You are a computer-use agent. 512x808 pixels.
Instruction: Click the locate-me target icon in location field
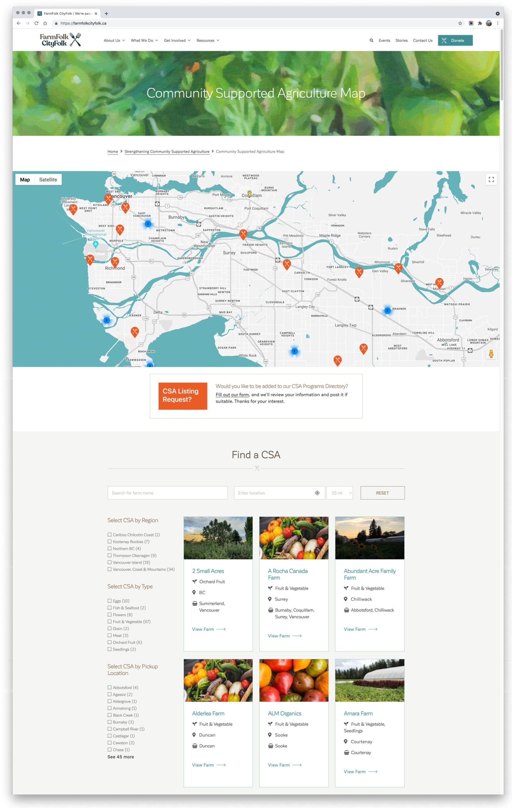317,493
